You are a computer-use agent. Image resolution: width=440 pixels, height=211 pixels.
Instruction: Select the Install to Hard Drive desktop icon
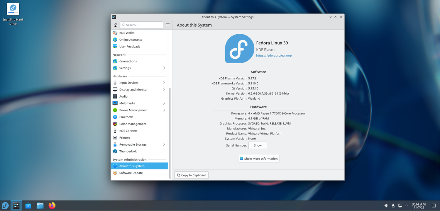coord(13,14)
